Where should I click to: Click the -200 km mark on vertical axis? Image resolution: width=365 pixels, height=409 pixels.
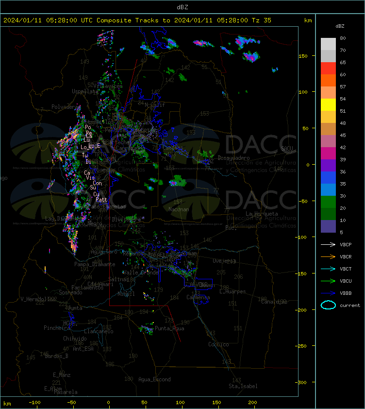tap(300, 310)
